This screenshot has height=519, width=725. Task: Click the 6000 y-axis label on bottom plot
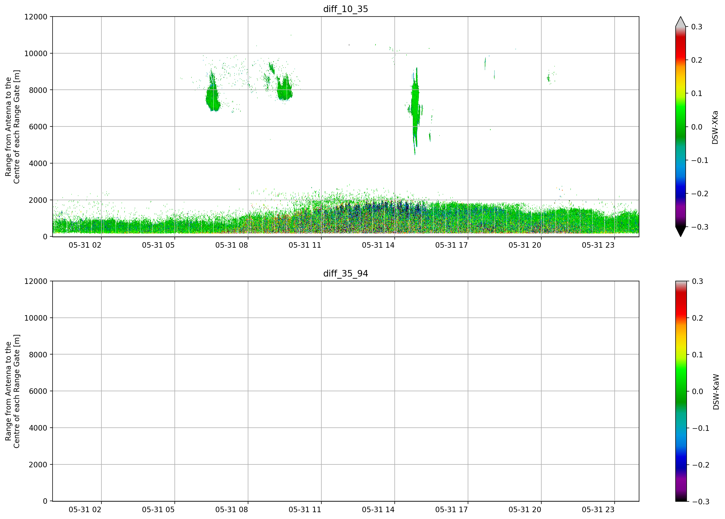(38, 391)
